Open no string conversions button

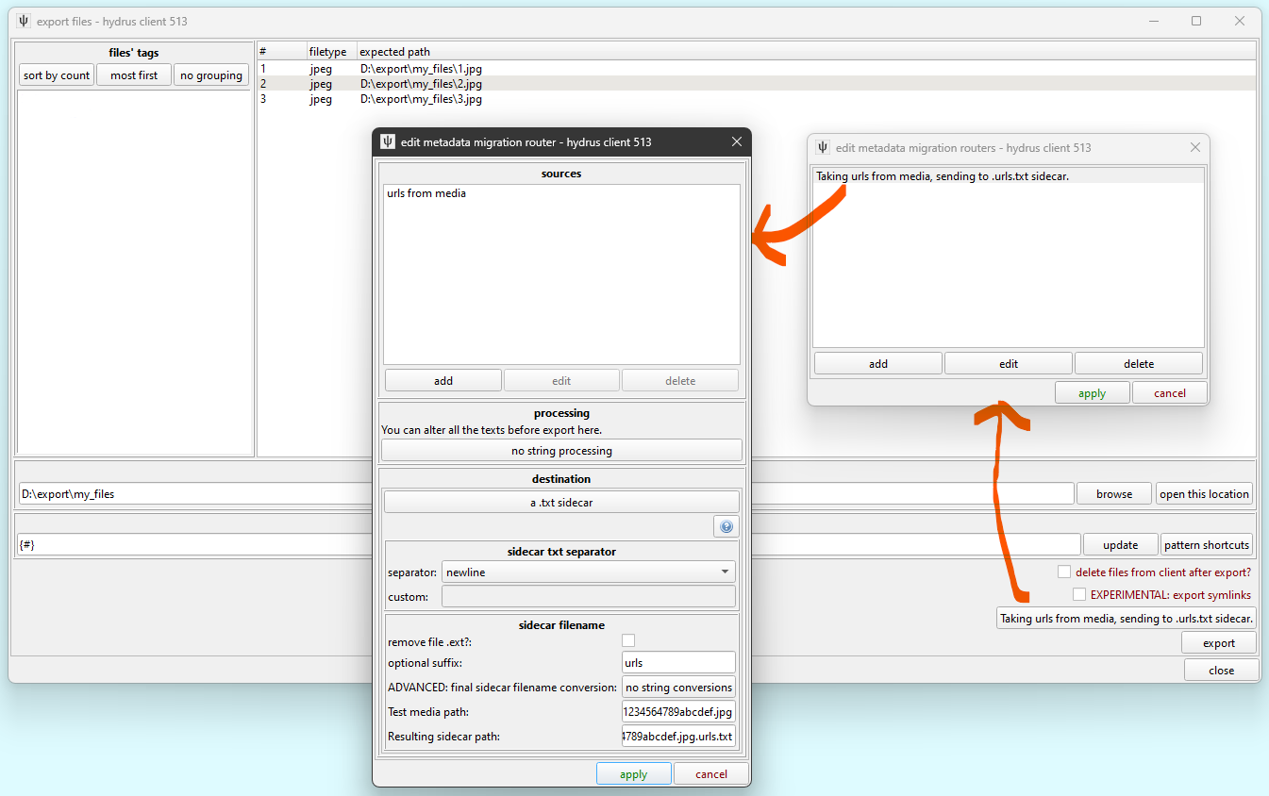point(678,687)
